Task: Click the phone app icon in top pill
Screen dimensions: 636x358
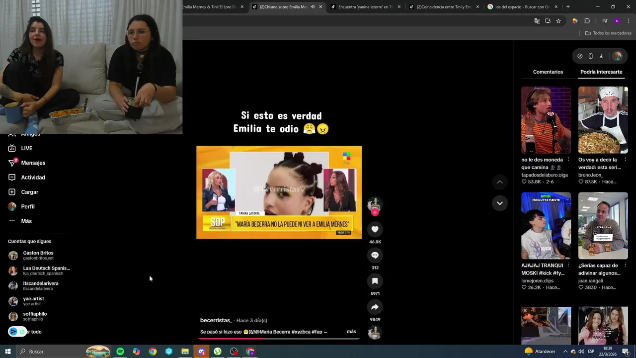Action: pyautogui.click(x=590, y=56)
